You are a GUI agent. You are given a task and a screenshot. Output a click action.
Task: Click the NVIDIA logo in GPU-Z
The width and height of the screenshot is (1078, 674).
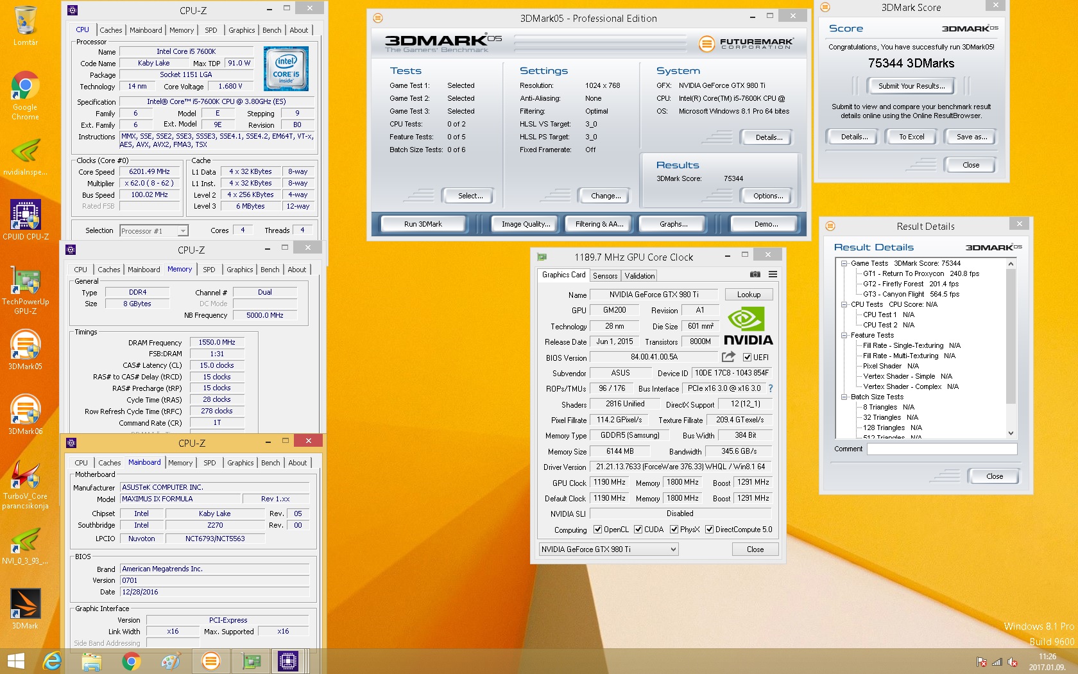[x=748, y=327]
